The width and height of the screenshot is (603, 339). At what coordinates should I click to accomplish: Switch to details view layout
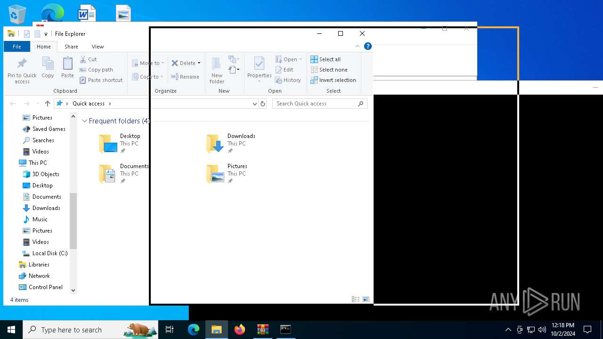pyautogui.click(x=356, y=299)
